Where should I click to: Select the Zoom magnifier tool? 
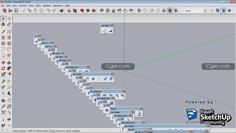tap(3, 106)
